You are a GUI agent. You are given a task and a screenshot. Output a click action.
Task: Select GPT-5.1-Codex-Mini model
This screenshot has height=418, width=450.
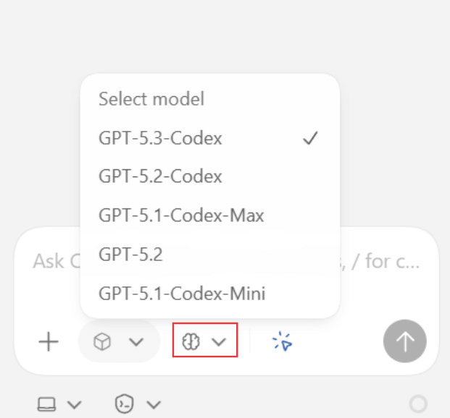tap(182, 294)
